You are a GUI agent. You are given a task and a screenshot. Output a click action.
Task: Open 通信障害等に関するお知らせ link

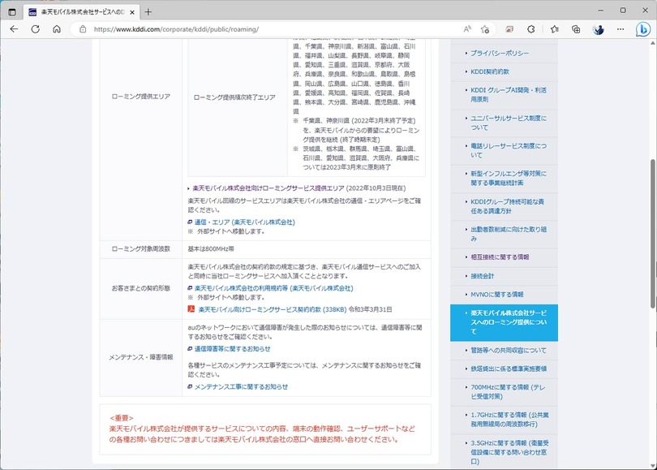(x=233, y=348)
